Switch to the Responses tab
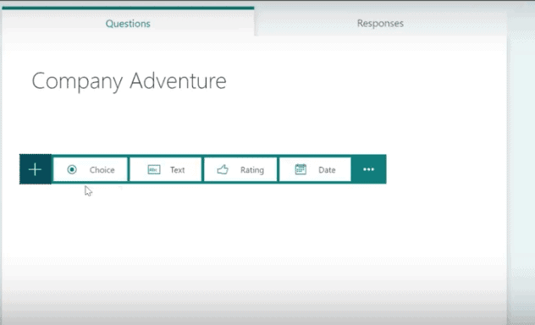This screenshot has width=535, height=325. 380,23
